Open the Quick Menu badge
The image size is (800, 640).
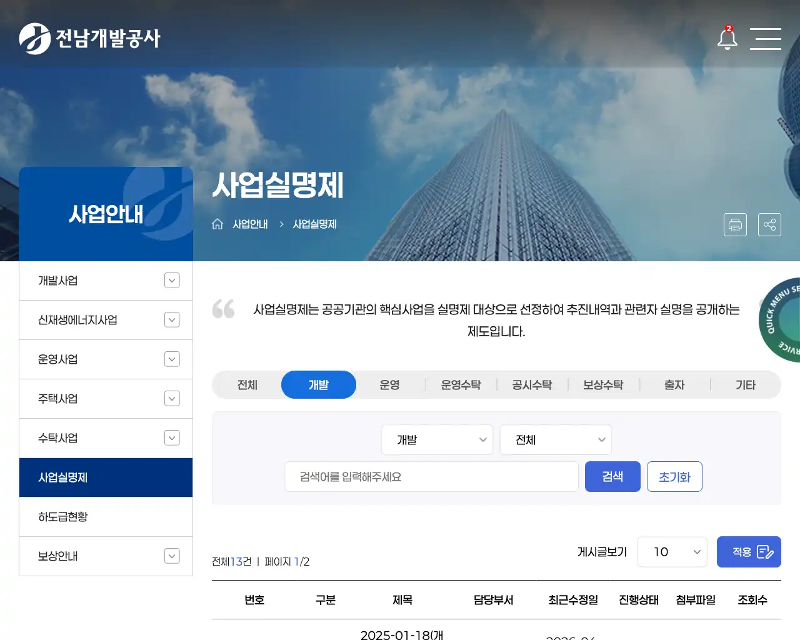(x=780, y=319)
